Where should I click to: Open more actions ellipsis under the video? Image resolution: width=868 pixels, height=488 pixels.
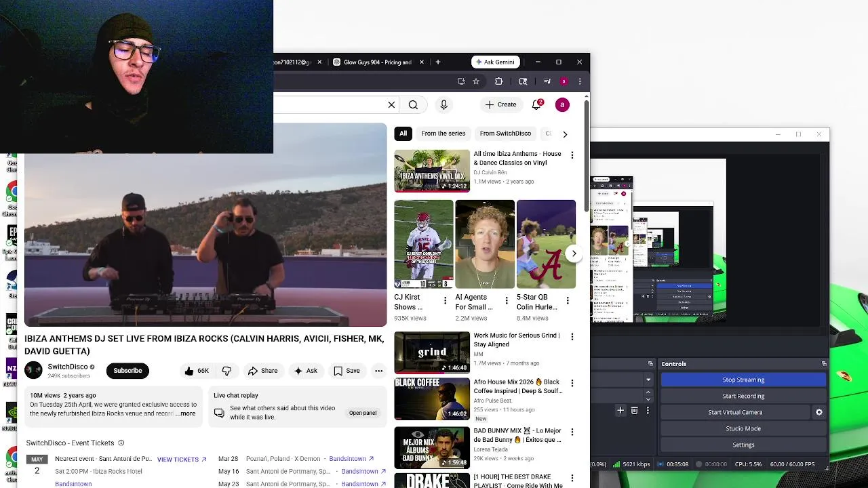(378, 371)
